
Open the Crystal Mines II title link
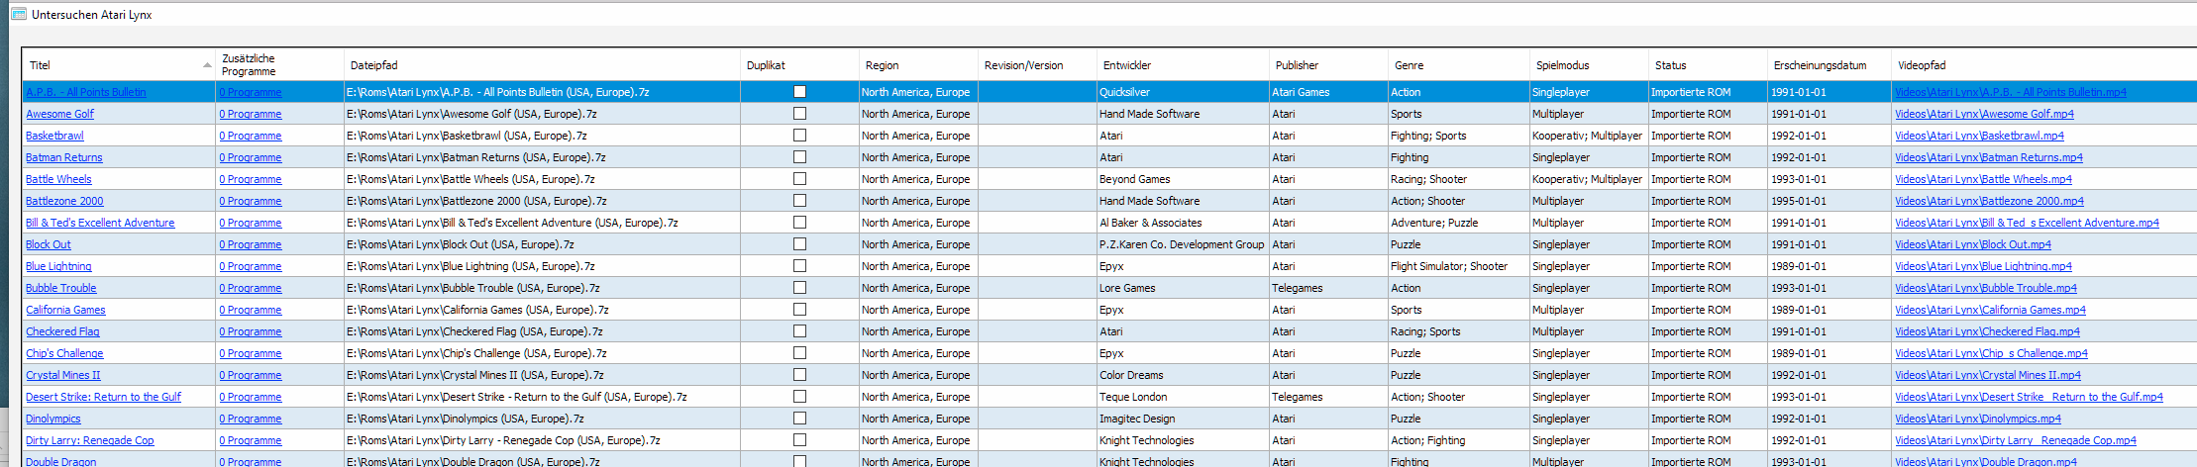click(x=62, y=375)
